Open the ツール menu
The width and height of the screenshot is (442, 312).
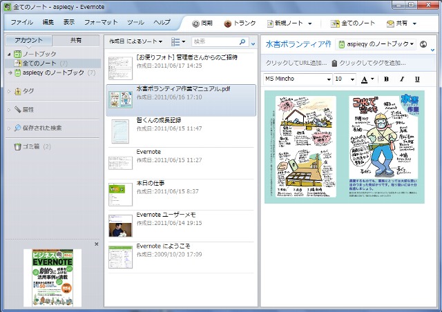[135, 22]
